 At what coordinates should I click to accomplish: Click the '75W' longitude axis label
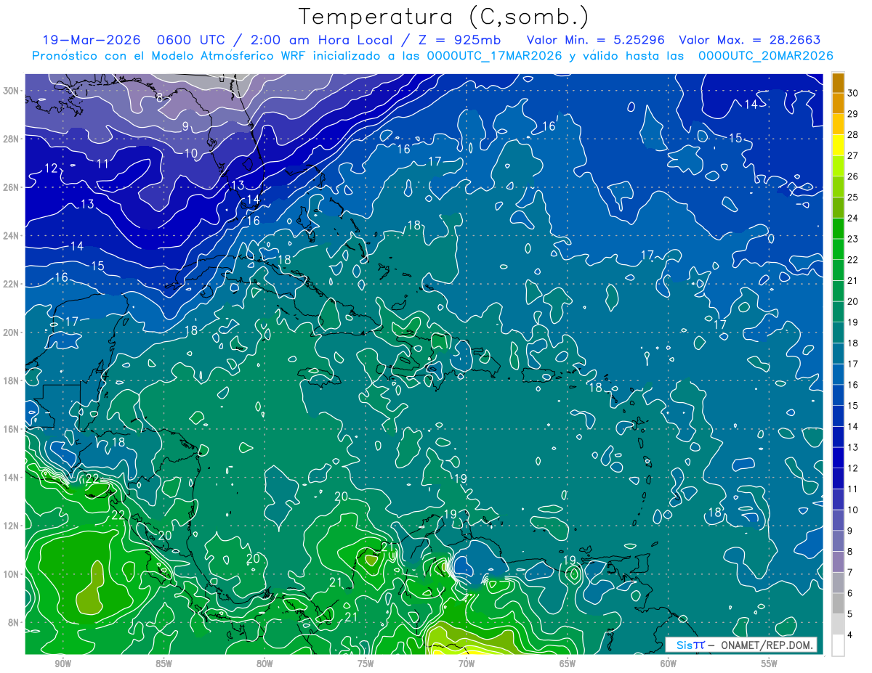(366, 664)
